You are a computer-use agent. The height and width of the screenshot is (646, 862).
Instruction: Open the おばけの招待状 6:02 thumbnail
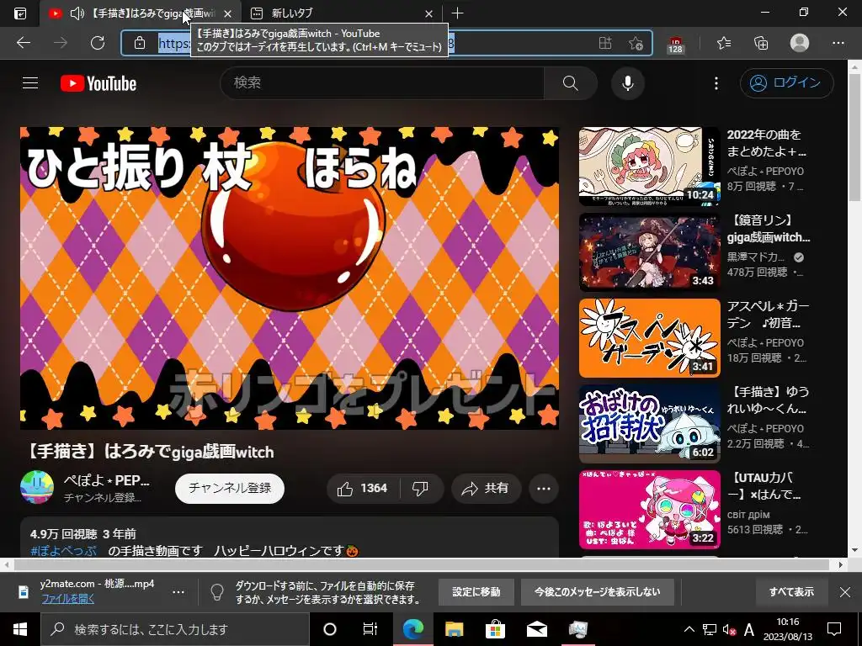coord(649,424)
